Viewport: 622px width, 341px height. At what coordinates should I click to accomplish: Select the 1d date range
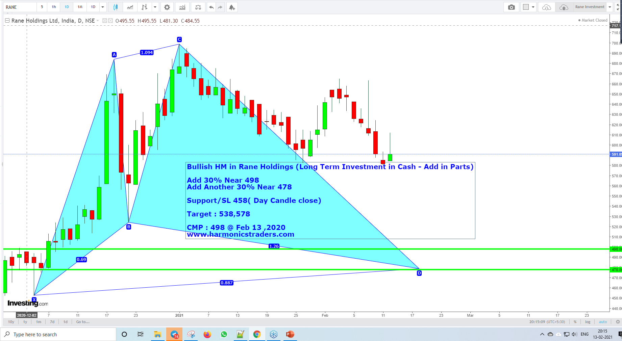coord(65,322)
